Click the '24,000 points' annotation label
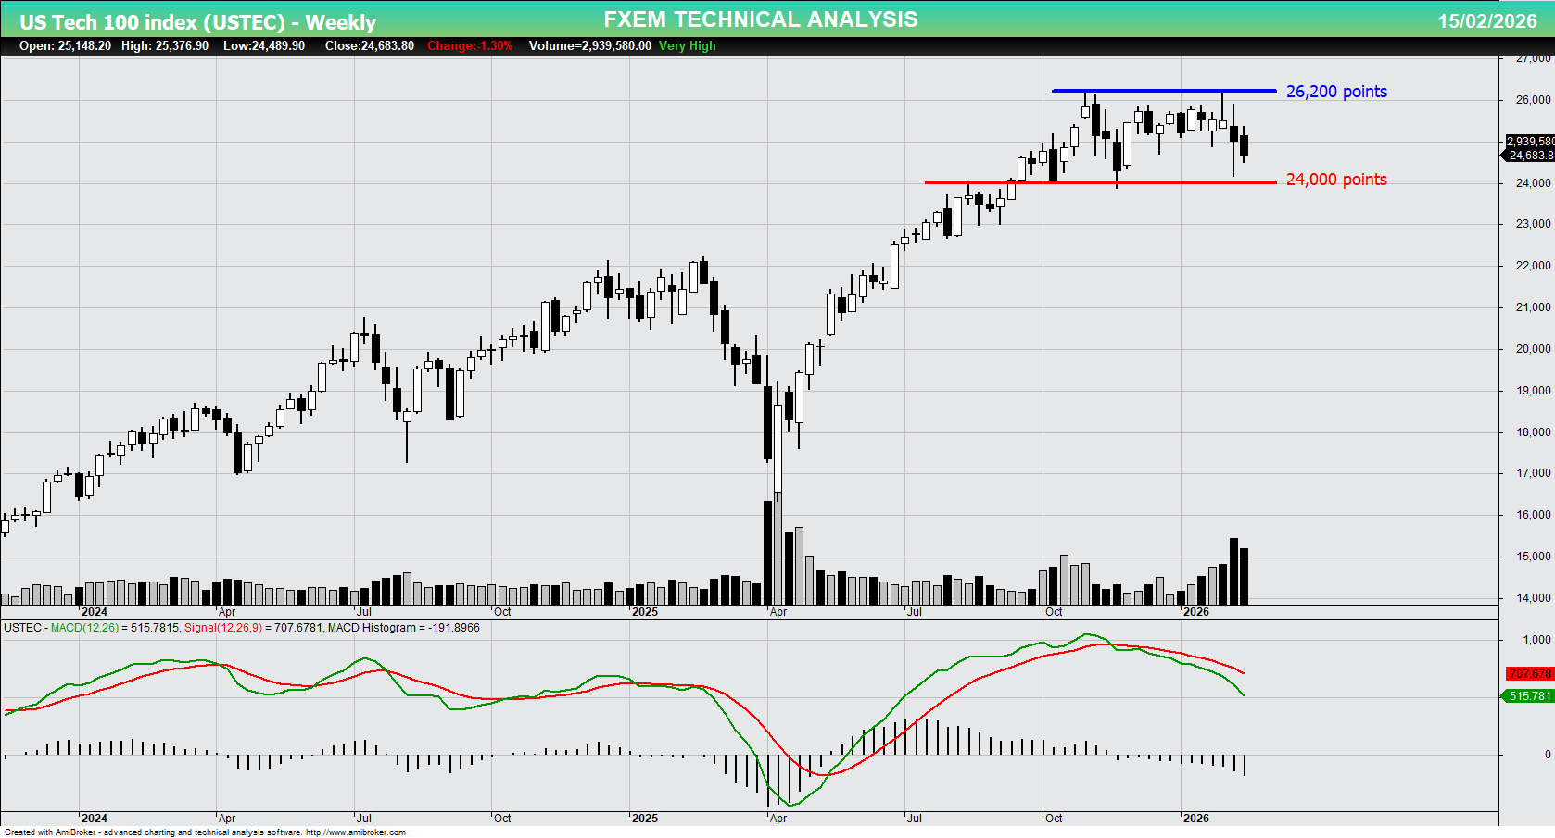 tap(1336, 180)
